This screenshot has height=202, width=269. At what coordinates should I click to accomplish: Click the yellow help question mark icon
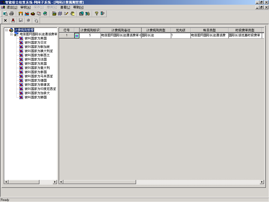coord(96,14)
